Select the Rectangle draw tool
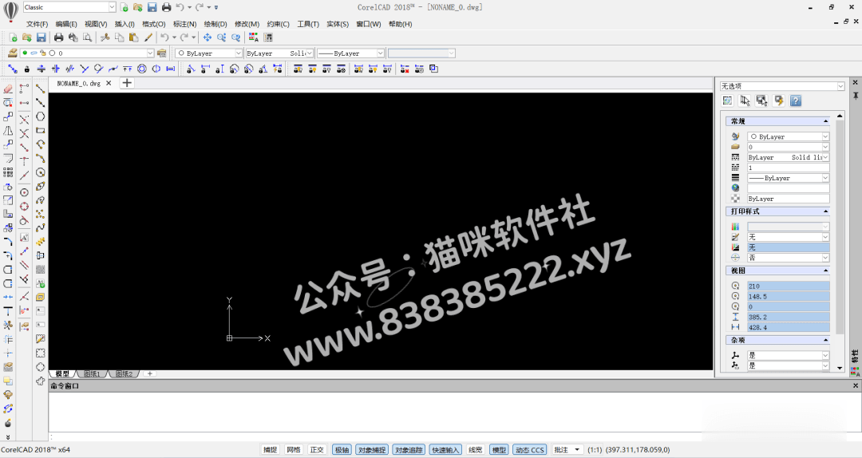The width and height of the screenshot is (862, 458). pyautogui.click(x=40, y=130)
